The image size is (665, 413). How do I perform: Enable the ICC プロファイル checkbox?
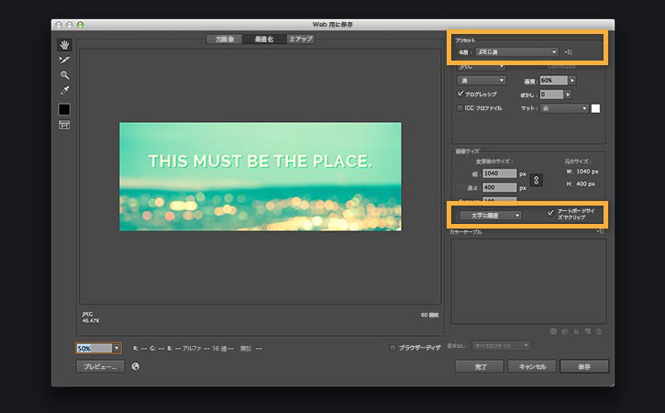click(x=460, y=107)
